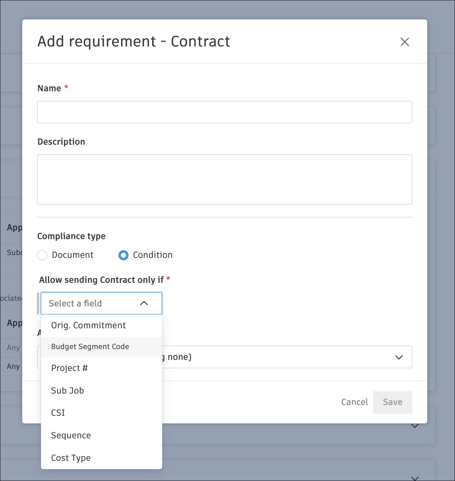Click Cancel to discard the requirement

point(354,402)
